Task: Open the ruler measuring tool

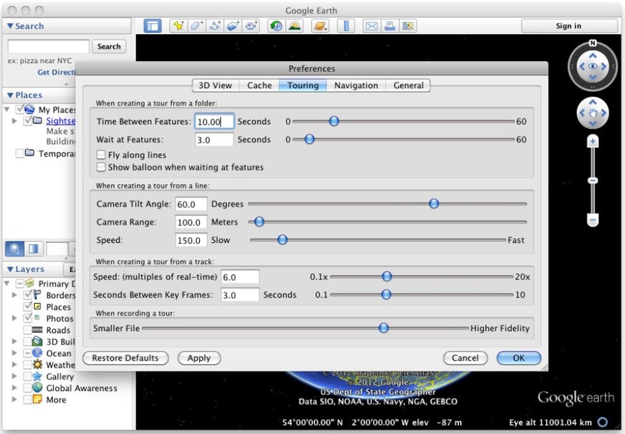Action: pyautogui.click(x=347, y=26)
